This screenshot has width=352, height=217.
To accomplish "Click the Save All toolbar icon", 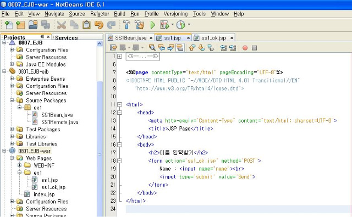I will click(x=45, y=25).
